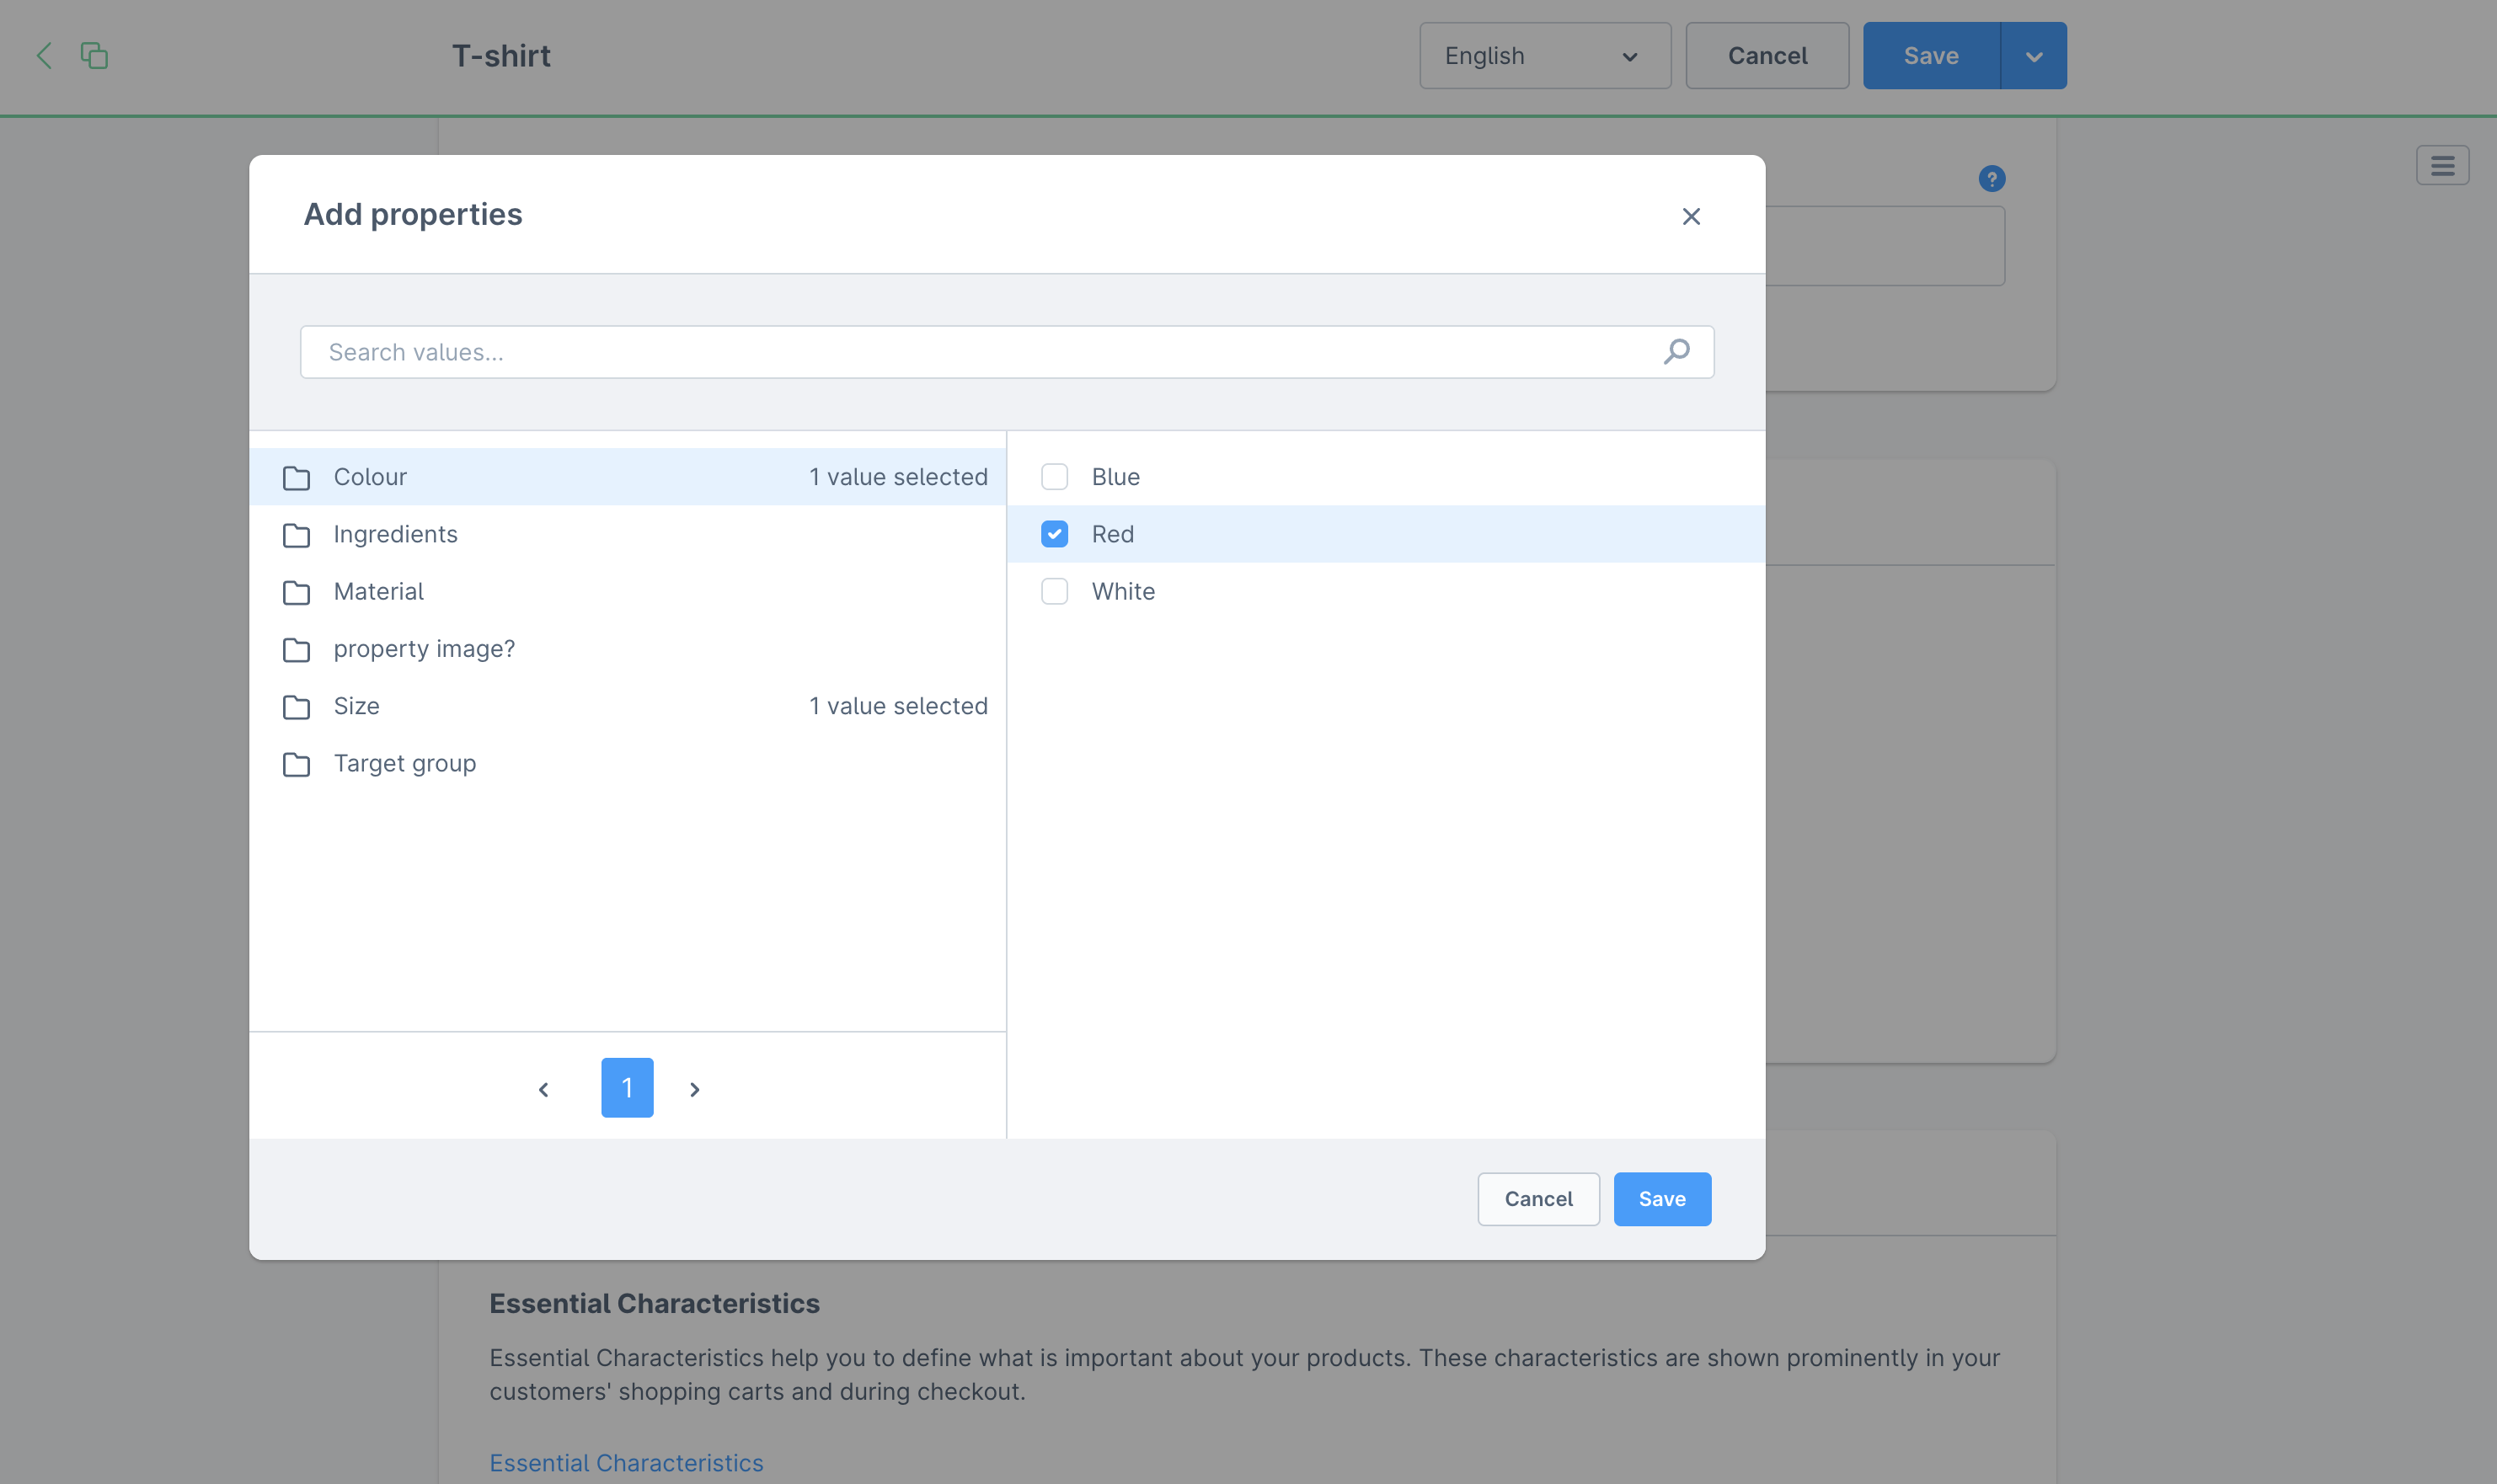
Task: Click the duplicate product icon
Action: (94, 55)
